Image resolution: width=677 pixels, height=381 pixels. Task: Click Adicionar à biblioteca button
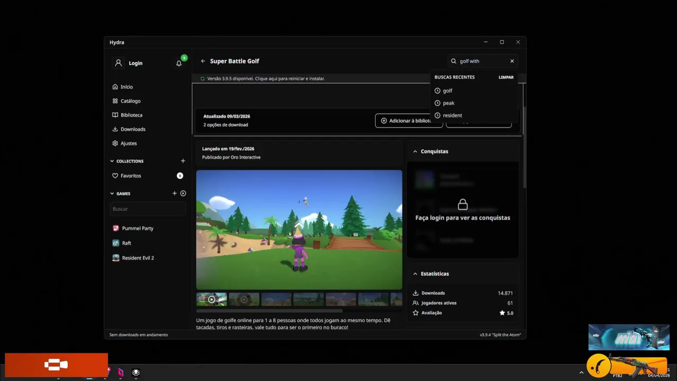[x=409, y=121]
